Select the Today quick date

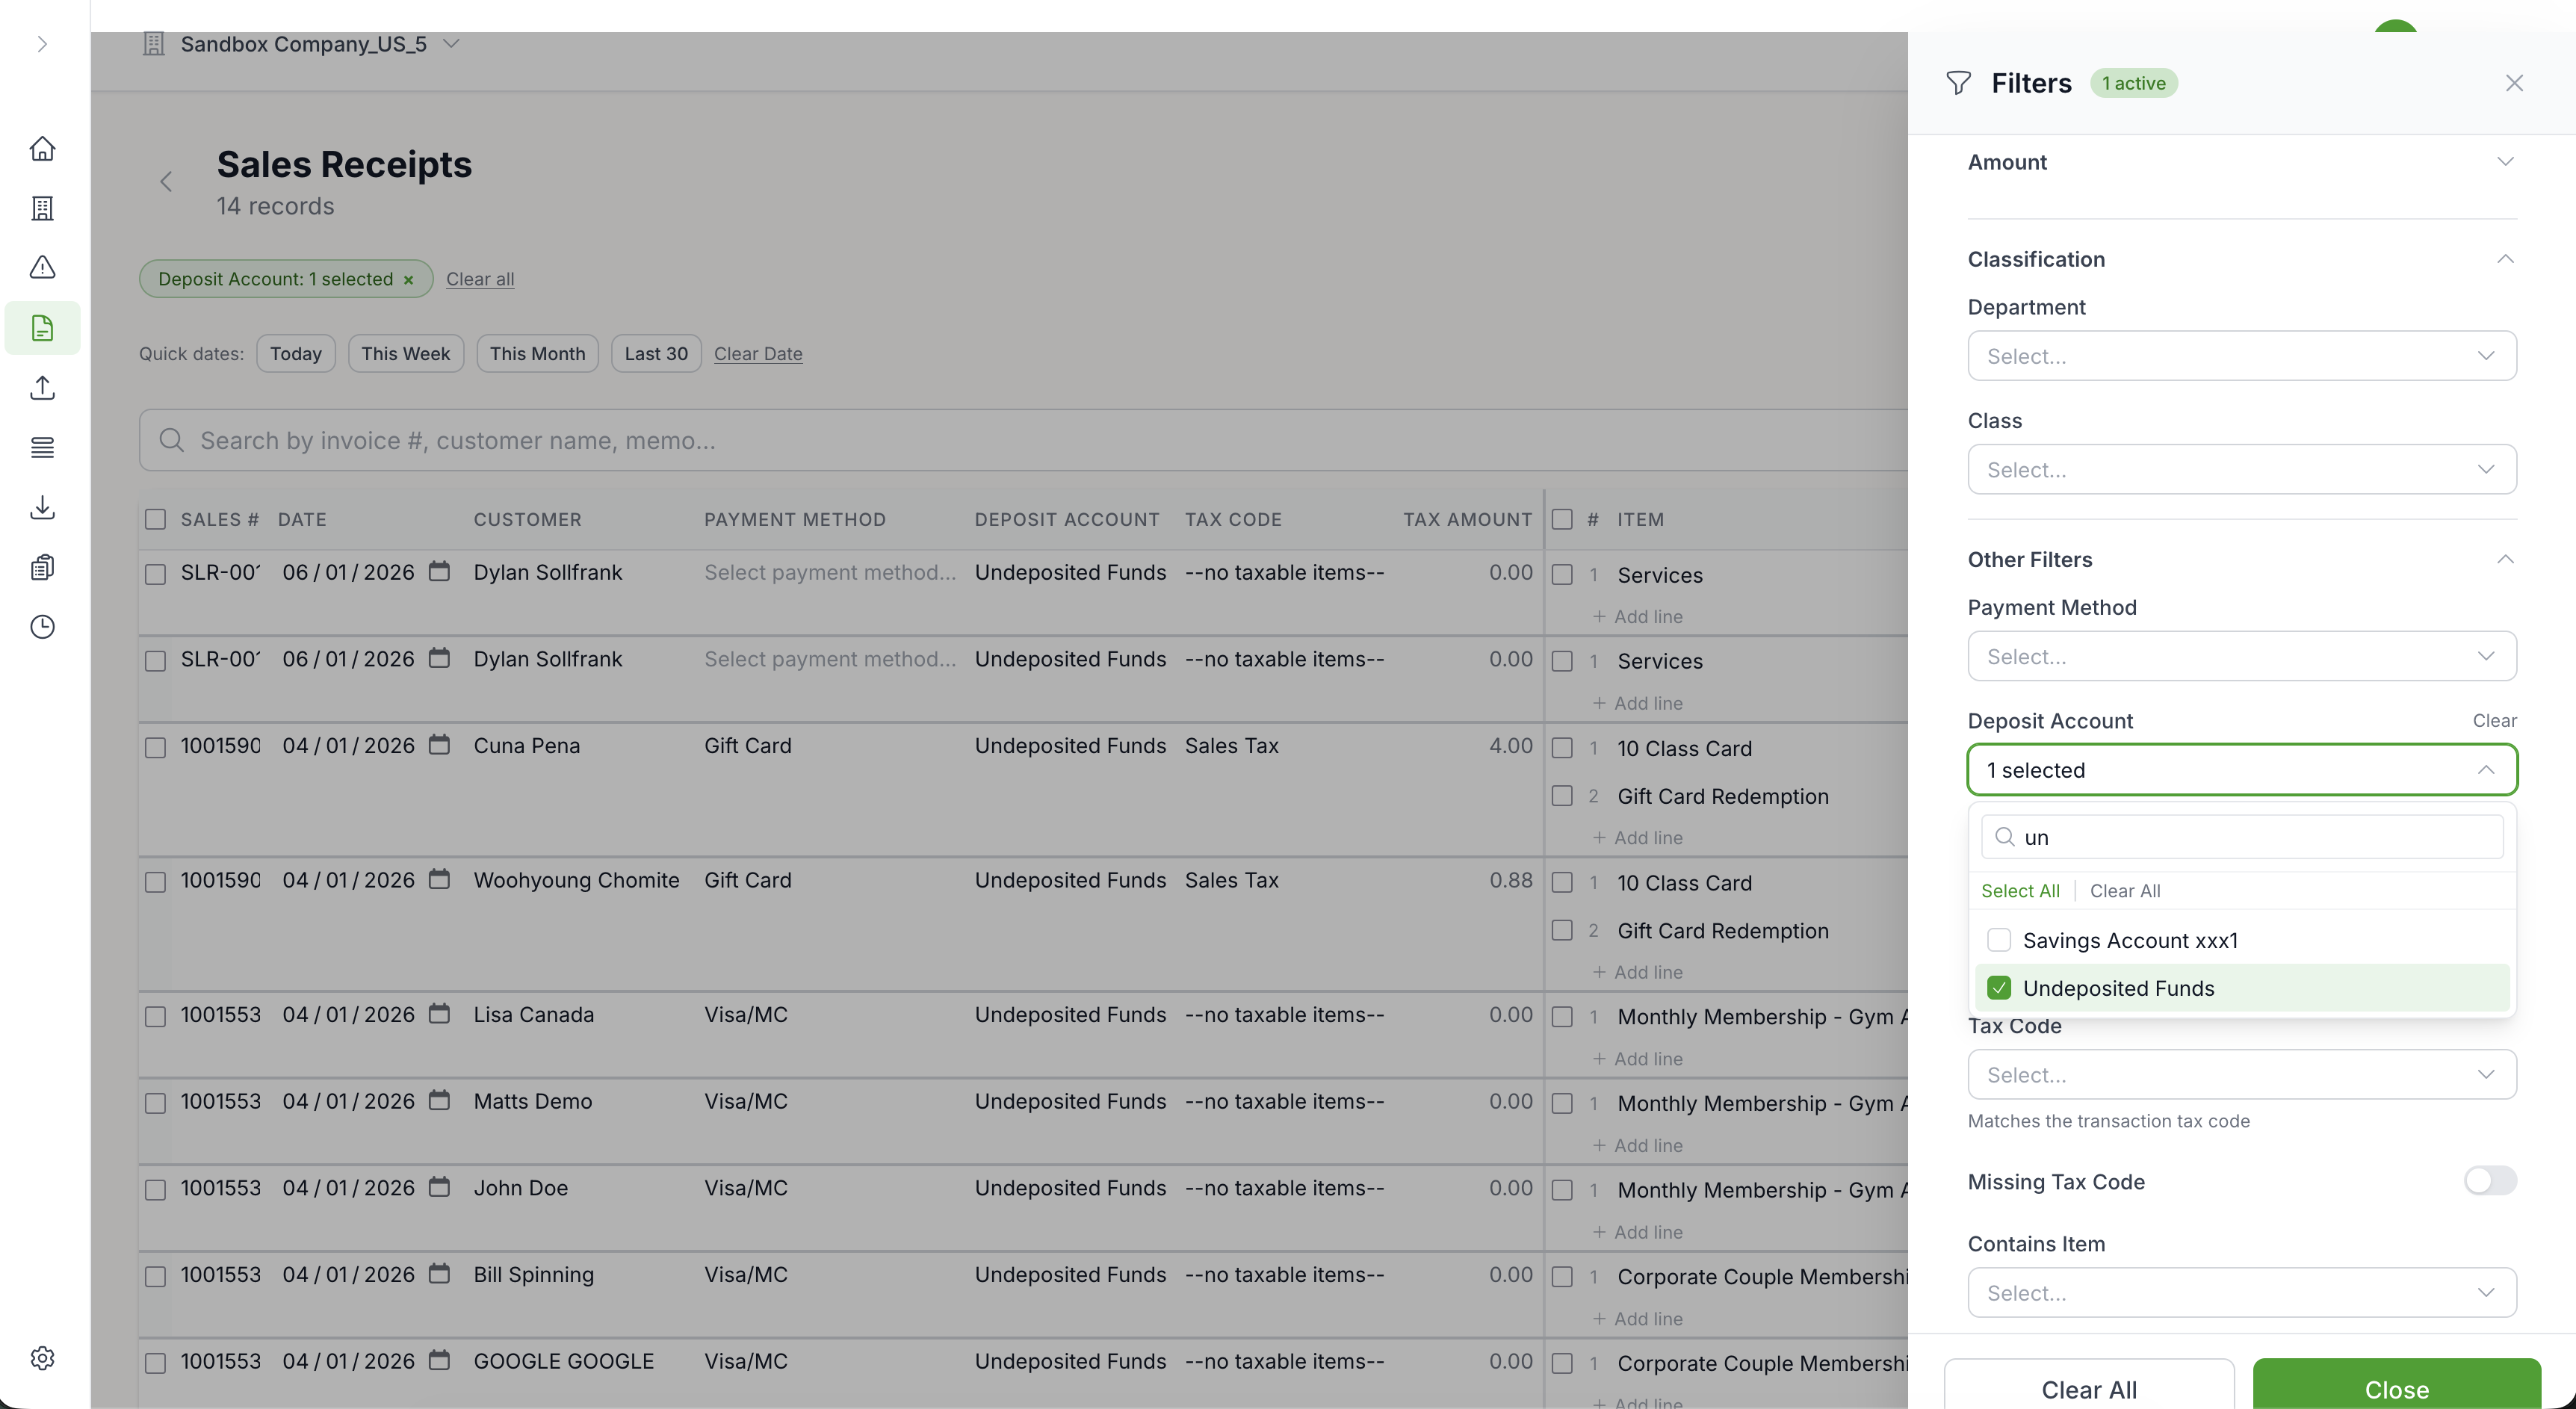tap(295, 354)
